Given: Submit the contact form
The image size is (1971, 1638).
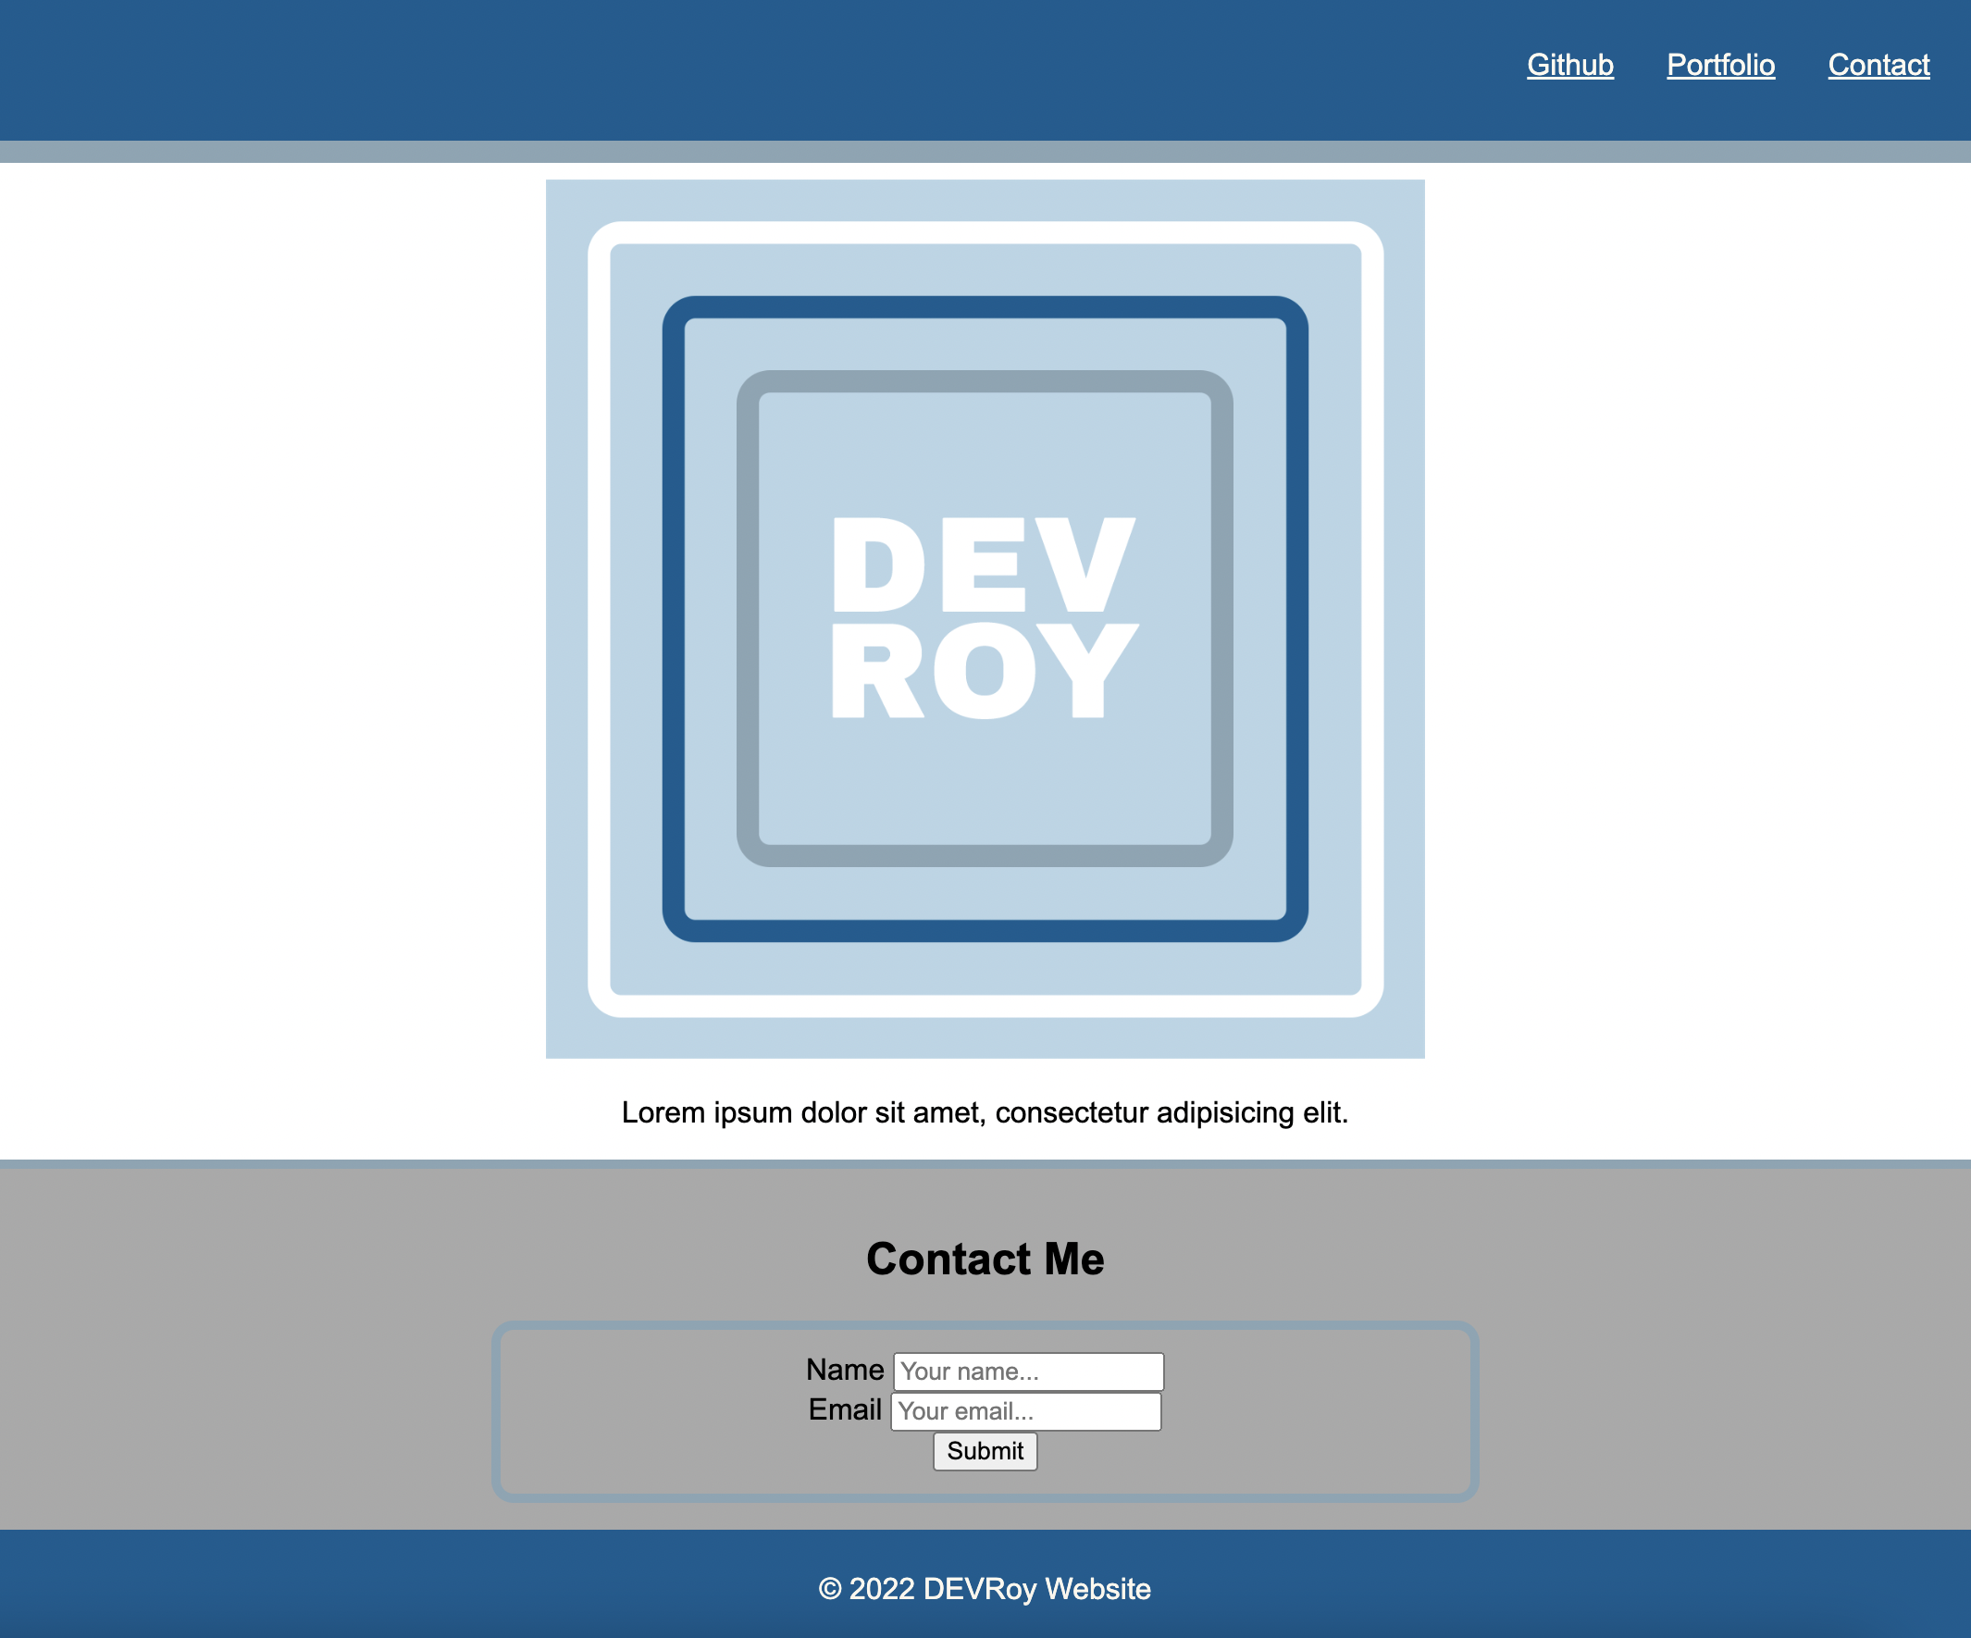Looking at the screenshot, I should click(x=985, y=1451).
